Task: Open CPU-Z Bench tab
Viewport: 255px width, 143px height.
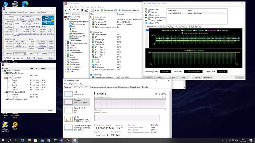Action: pos(39,12)
